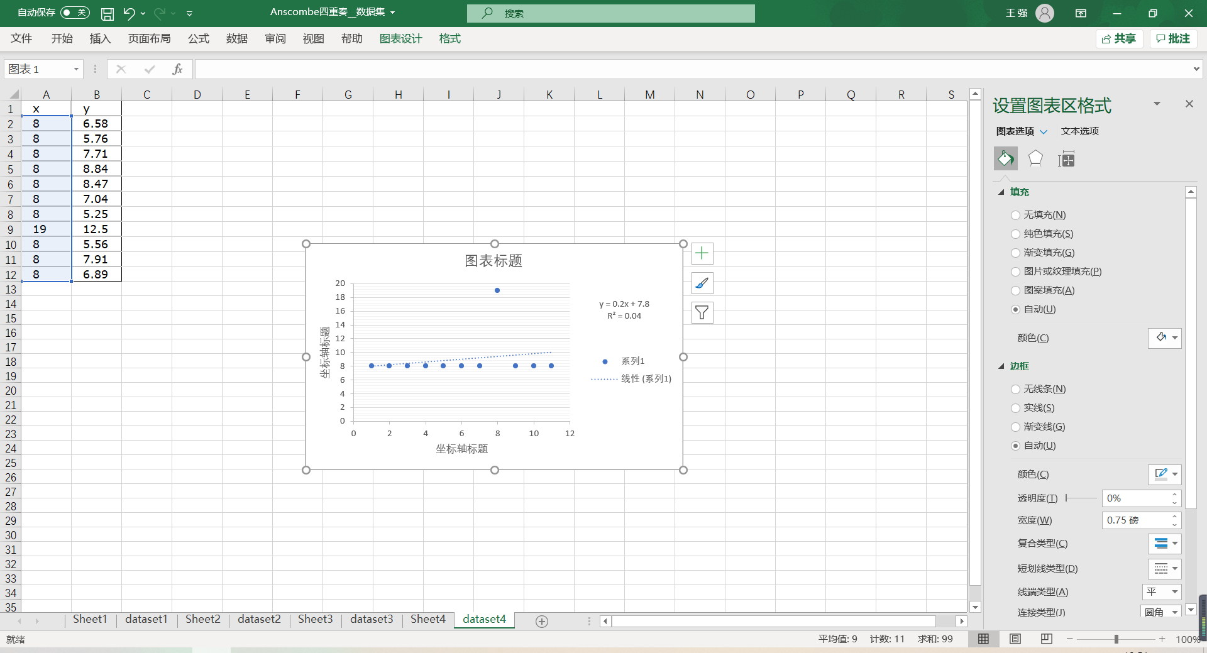The image size is (1207, 653).
Task: Click the 共享 share button
Action: (1119, 38)
